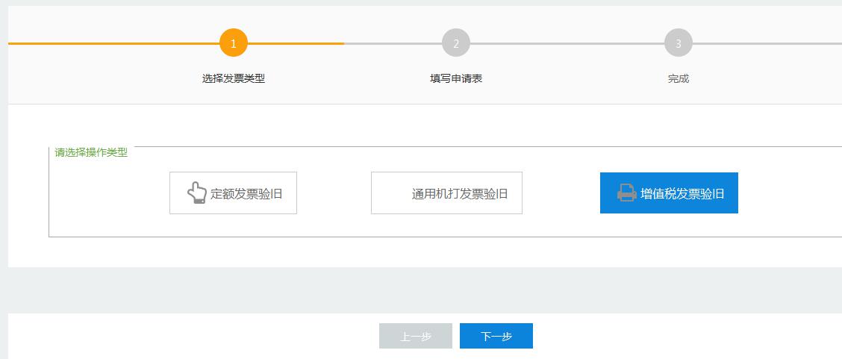This screenshot has height=359, width=842.
Task: Click step 3 circle in progress bar
Action: [679, 43]
